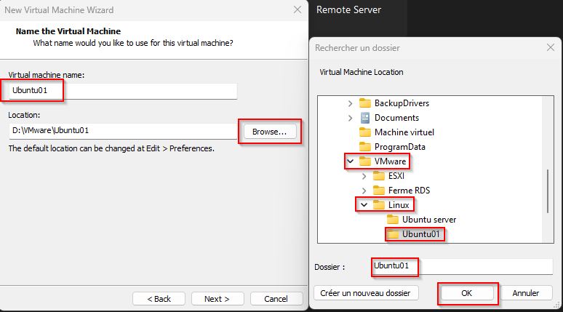This screenshot has height=312, width=563.
Task: Select the ESXI folder icon
Action: [x=378, y=176]
